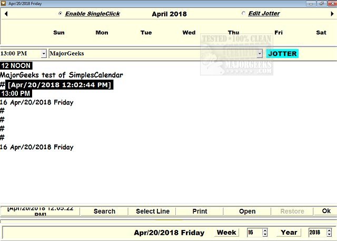Screen dimensions: 337x241
Task: Click the MajorGeeks test of SimplesCalendar line
Action: point(62,75)
